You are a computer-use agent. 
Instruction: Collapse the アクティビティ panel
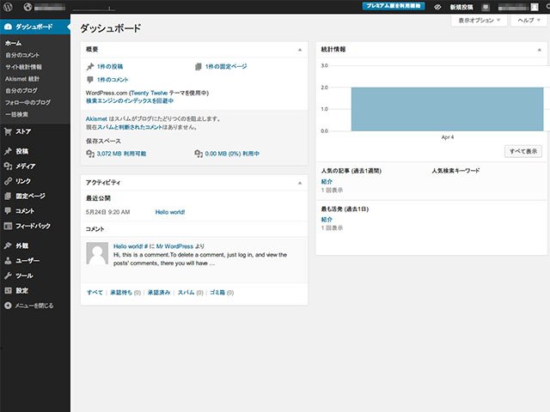click(300, 183)
